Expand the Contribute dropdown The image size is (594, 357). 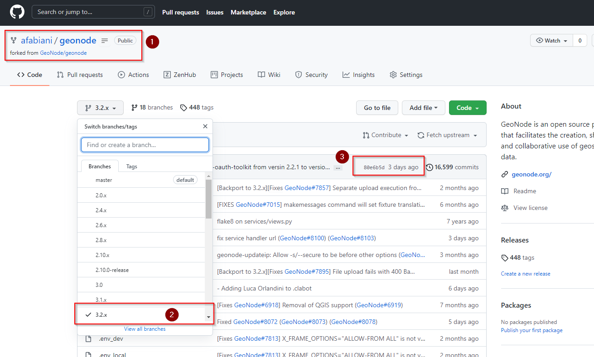click(x=386, y=135)
